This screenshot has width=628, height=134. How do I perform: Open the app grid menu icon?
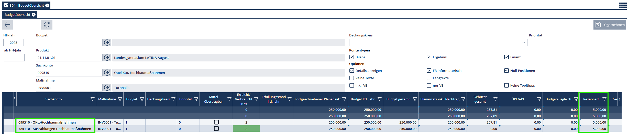point(623,5)
